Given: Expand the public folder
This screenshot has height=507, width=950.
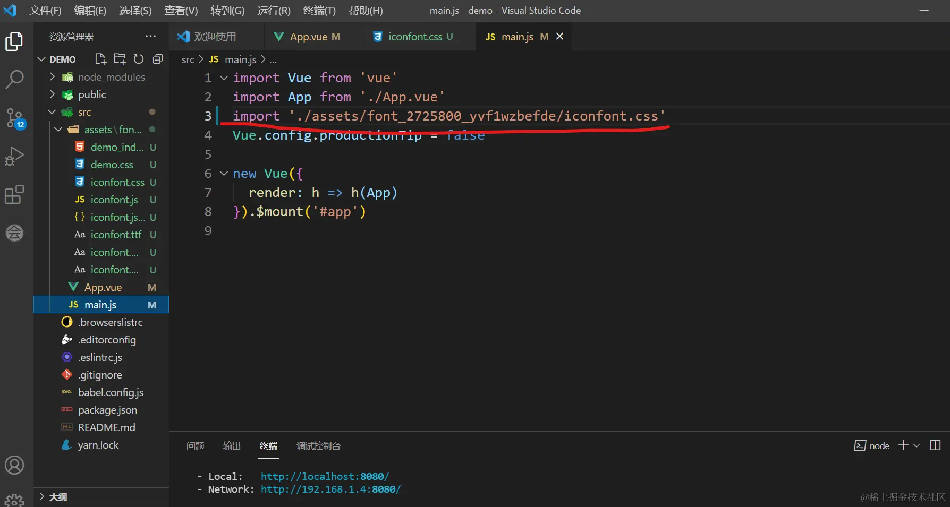Looking at the screenshot, I should [52, 94].
